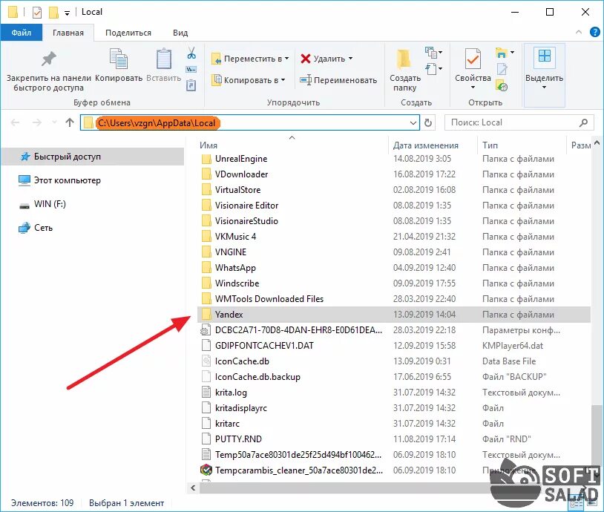The width and height of the screenshot is (604, 512).
Task: Click the refresh icon beside address bar
Action: 428,122
